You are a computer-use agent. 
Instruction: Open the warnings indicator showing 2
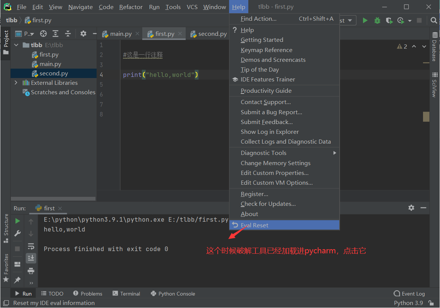coord(402,46)
